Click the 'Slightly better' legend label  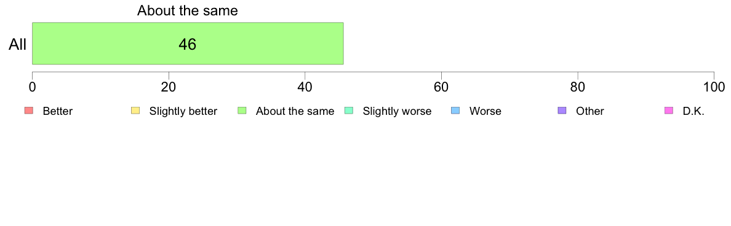[x=183, y=111]
